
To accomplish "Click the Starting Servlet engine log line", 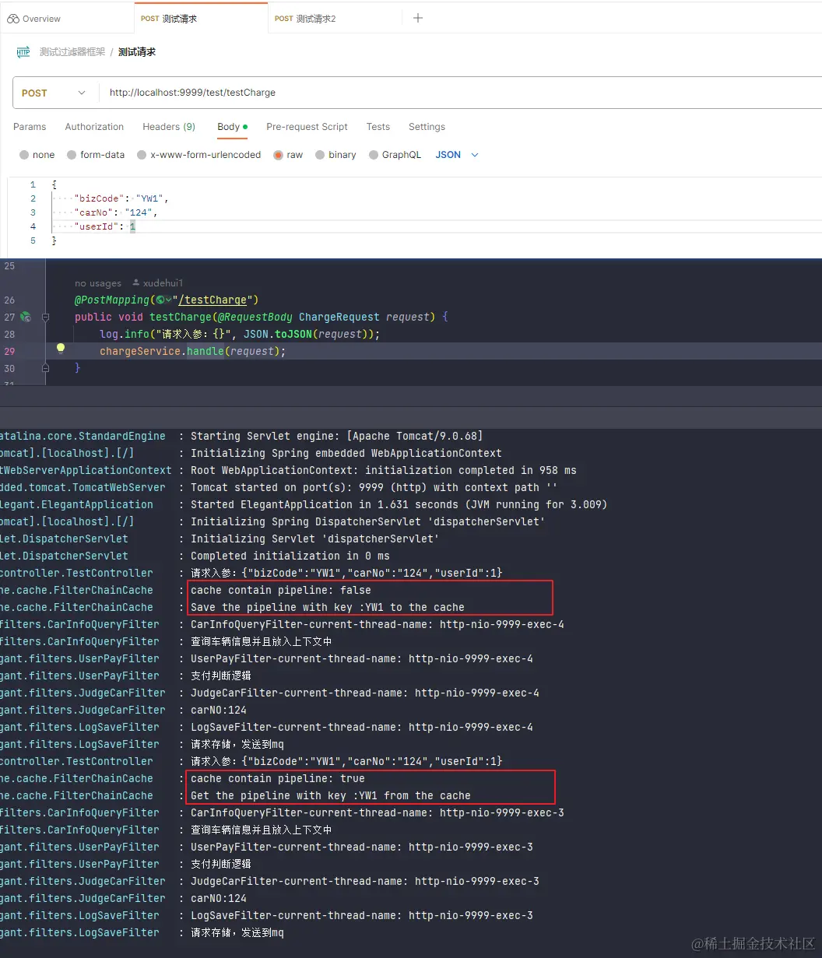I will pyautogui.click(x=337, y=436).
